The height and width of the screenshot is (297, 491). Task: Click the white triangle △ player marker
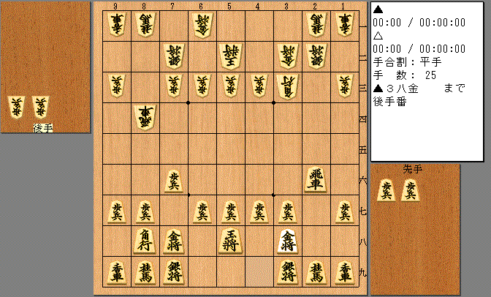pyautogui.click(x=378, y=36)
